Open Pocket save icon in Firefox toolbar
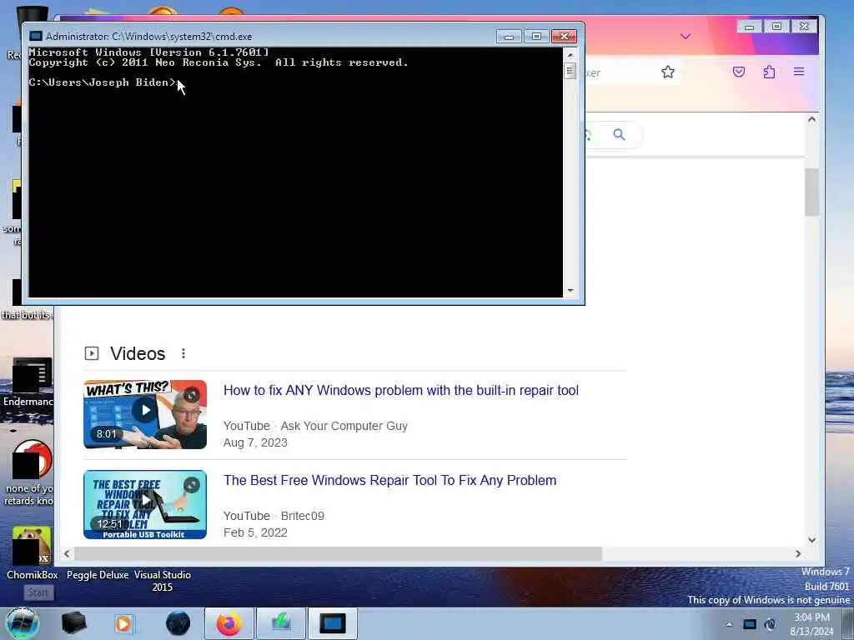This screenshot has height=640, width=854. click(x=739, y=72)
